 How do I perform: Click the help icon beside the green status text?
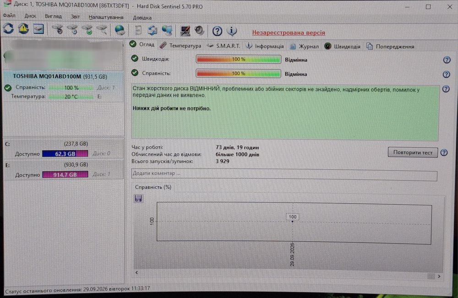[446, 89]
